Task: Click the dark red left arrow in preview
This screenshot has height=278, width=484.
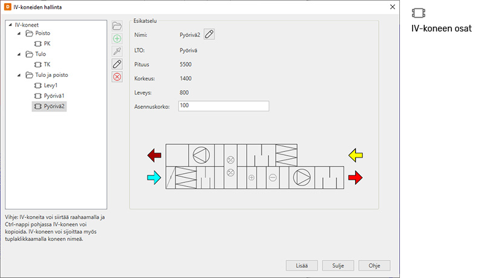Action: pos(154,156)
